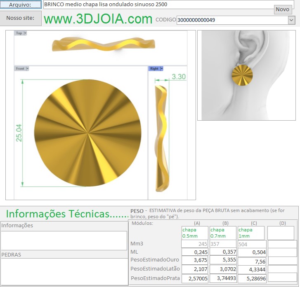This screenshot has width=300, height=287.
Task: Click the Arquivo button
Action: click(21, 5)
